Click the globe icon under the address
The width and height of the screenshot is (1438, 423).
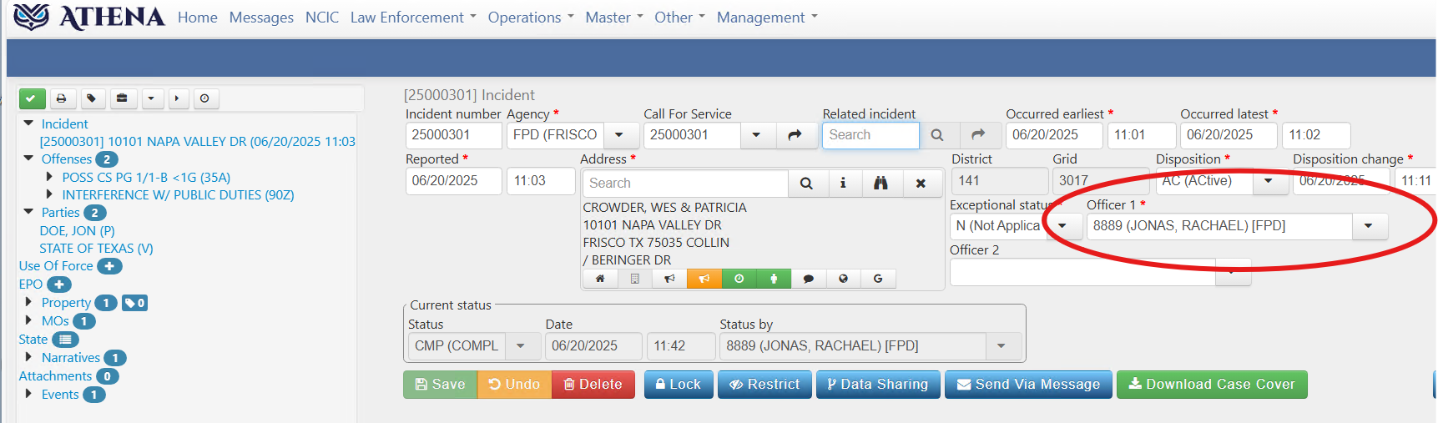coord(843,279)
